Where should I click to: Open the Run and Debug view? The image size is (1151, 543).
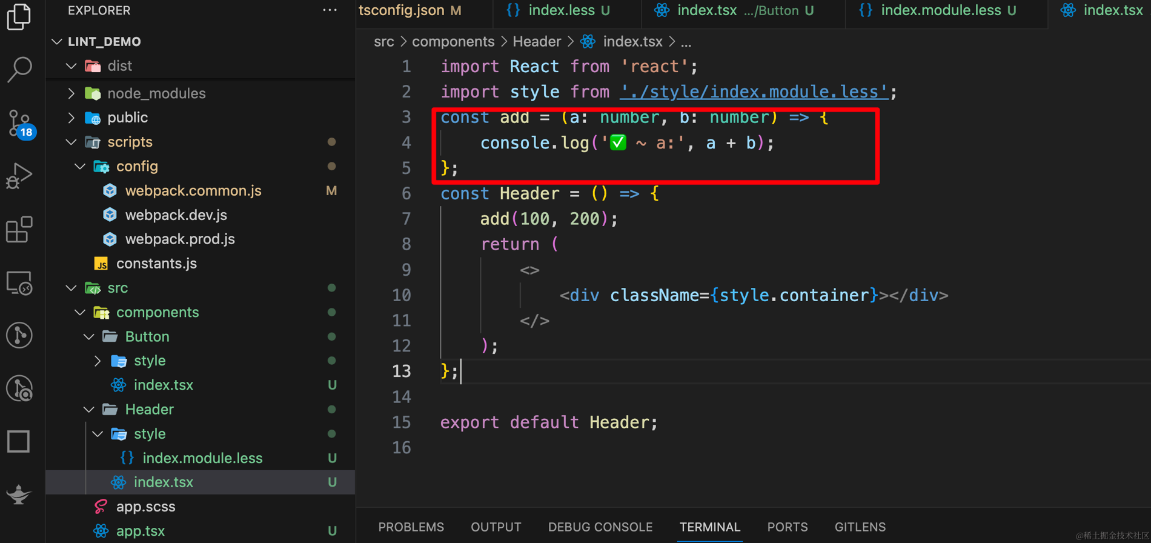point(19,176)
